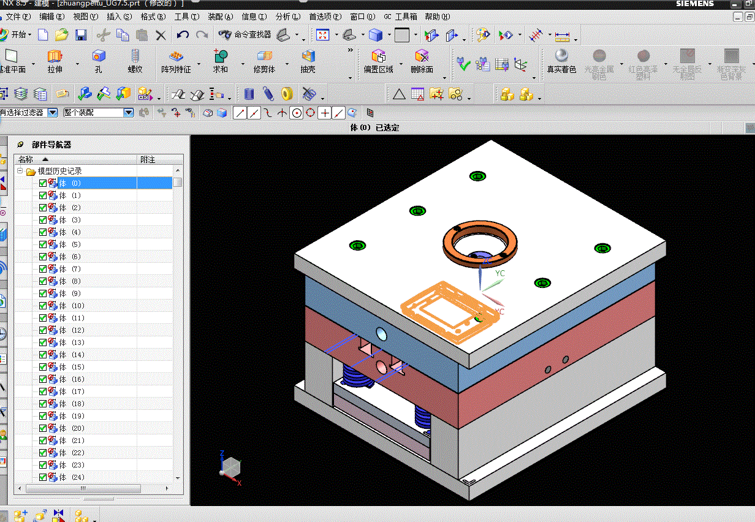755x522 pixels.
Task: Open the 装配 (Assemblies) menu
Action: 220,17
